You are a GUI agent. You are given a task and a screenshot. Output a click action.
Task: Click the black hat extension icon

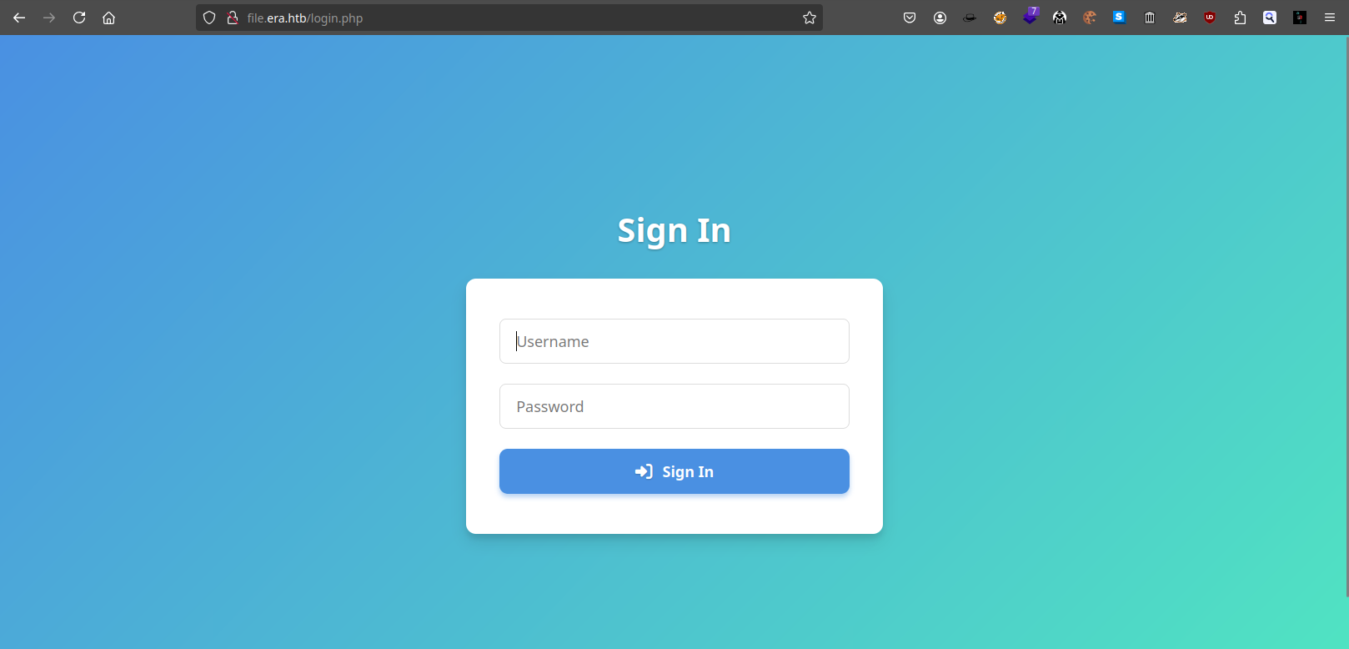(x=970, y=18)
